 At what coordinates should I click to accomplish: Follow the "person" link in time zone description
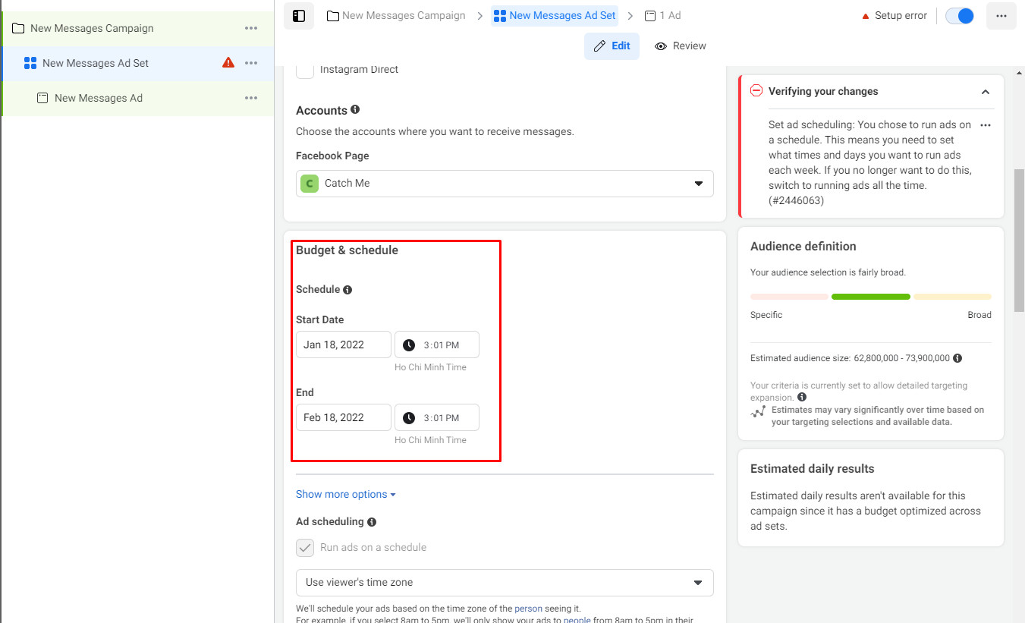click(529, 609)
